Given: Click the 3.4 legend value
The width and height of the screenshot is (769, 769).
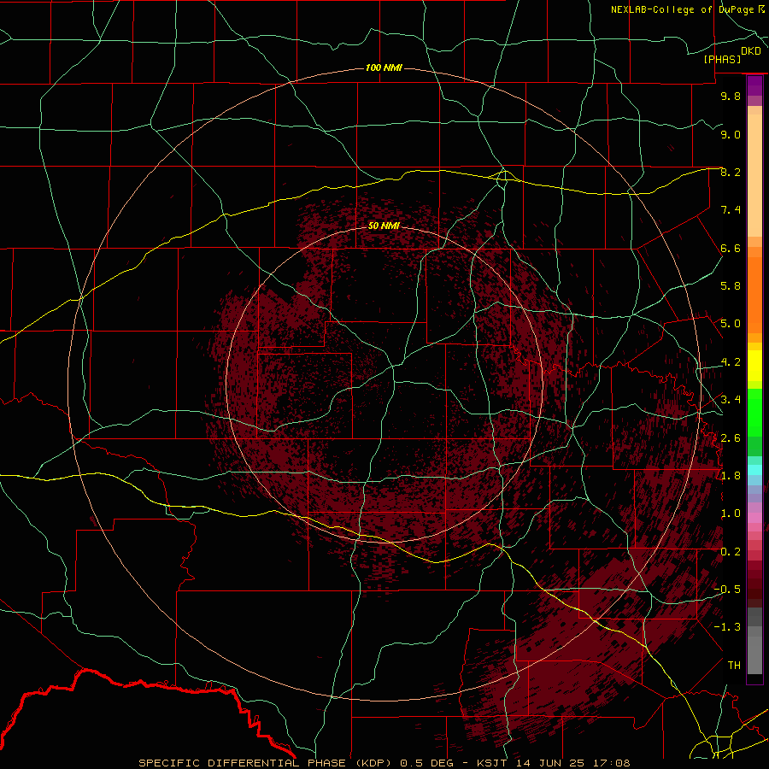Looking at the screenshot, I should (731, 400).
